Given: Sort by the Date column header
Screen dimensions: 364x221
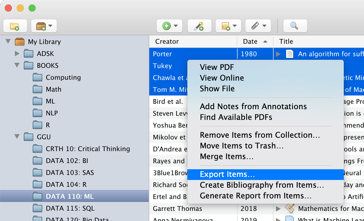Looking at the screenshot, I should pyautogui.click(x=255, y=41).
